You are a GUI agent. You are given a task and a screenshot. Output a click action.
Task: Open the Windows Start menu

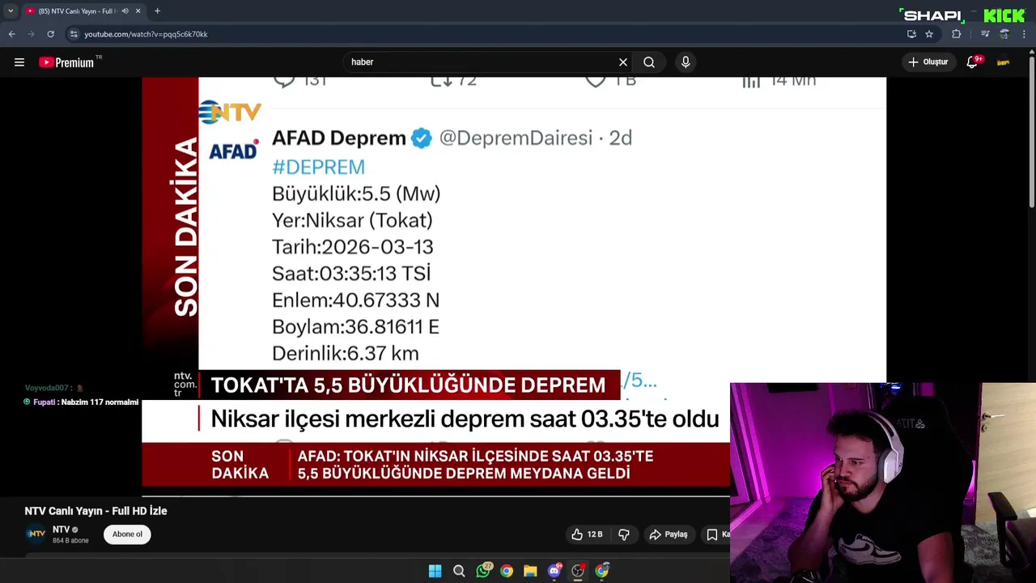tap(435, 571)
